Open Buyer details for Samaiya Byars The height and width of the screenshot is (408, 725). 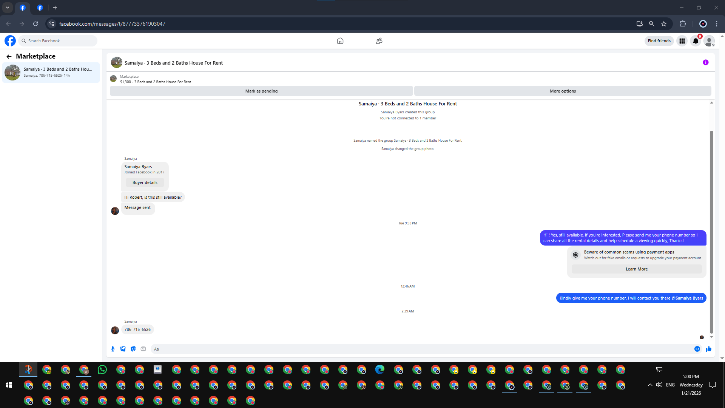tap(145, 182)
